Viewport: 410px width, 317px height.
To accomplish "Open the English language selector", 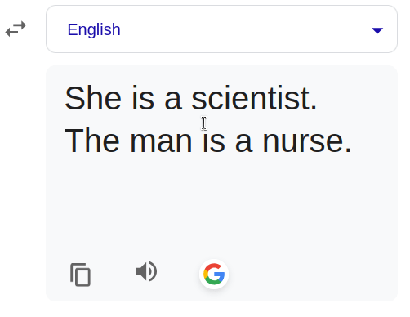I will [221, 29].
